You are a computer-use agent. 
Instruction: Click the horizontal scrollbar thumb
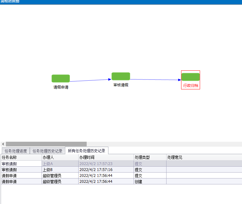click(x=46, y=144)
